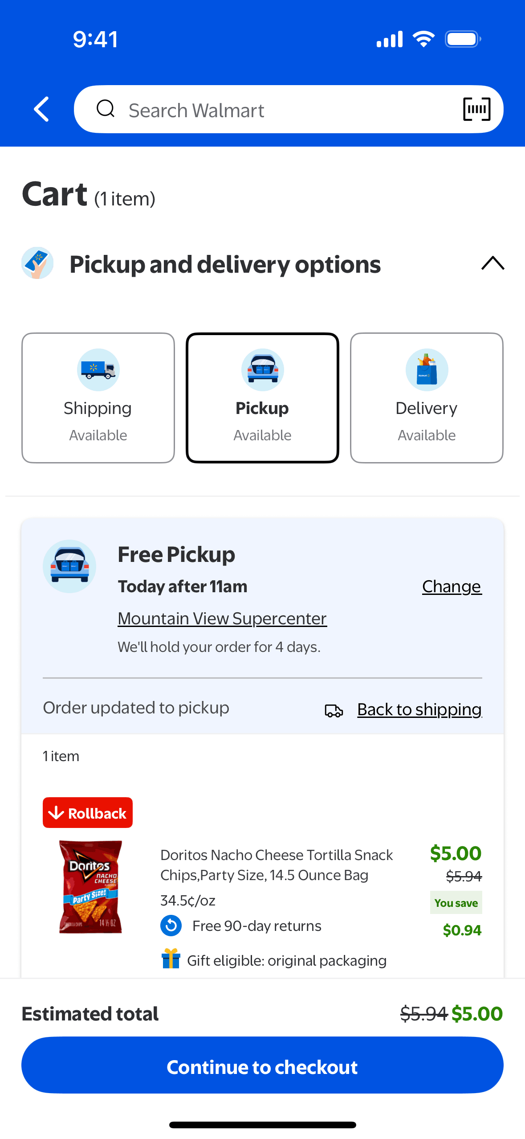Image resolution: width=525 pixels, height=1139 pixels.
Task: Select the Shipping fulfillment option
Action: coord(98,397)
